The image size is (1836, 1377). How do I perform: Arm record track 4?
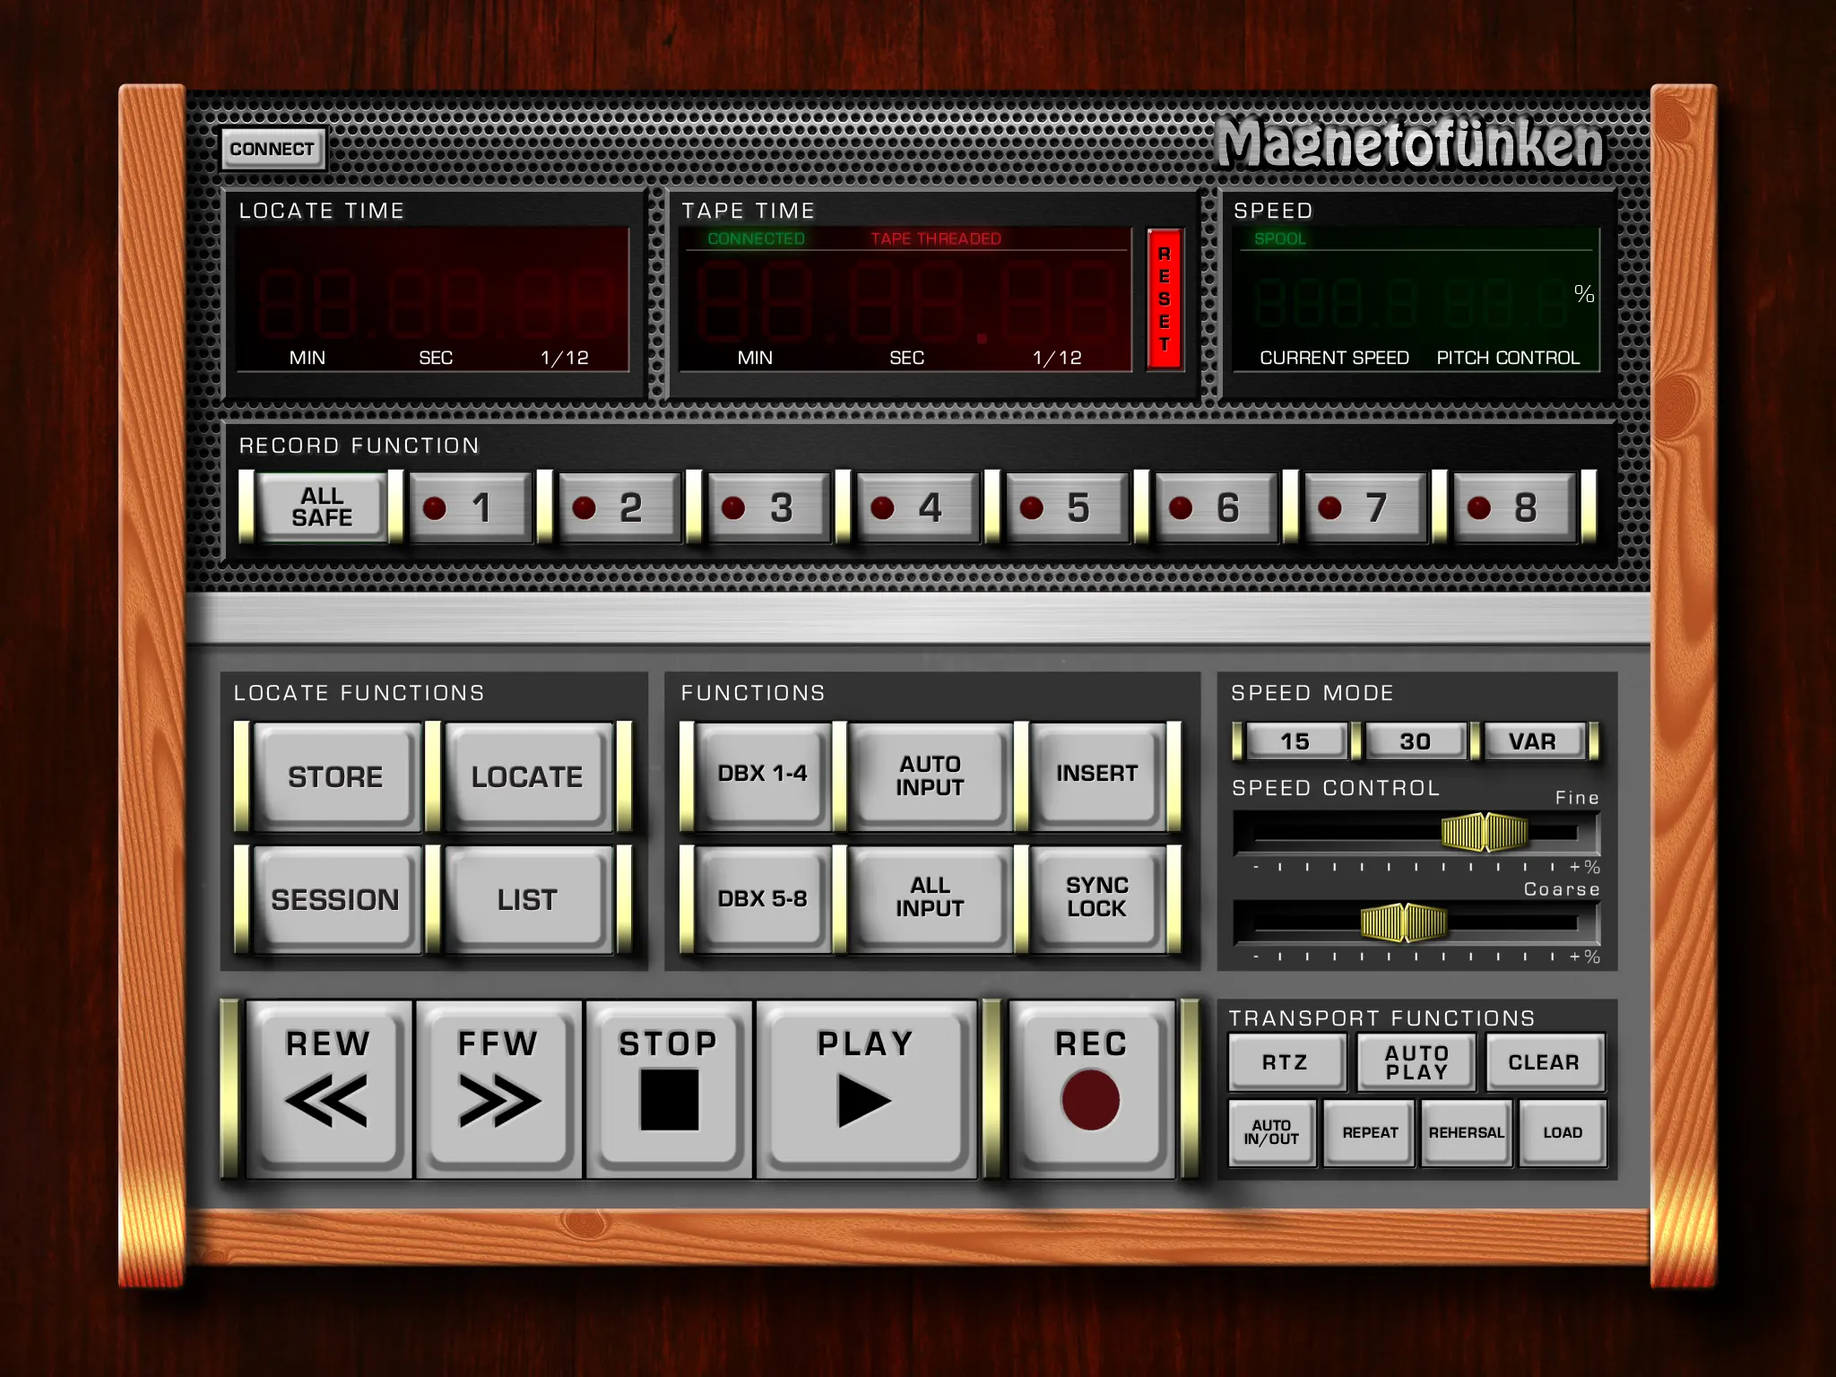918,507
